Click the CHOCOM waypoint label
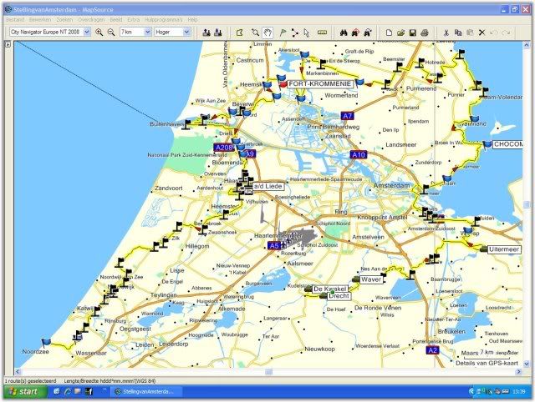 coord(507,144)
